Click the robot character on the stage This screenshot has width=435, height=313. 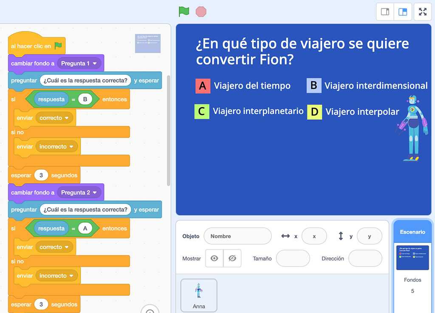[411, 128]
